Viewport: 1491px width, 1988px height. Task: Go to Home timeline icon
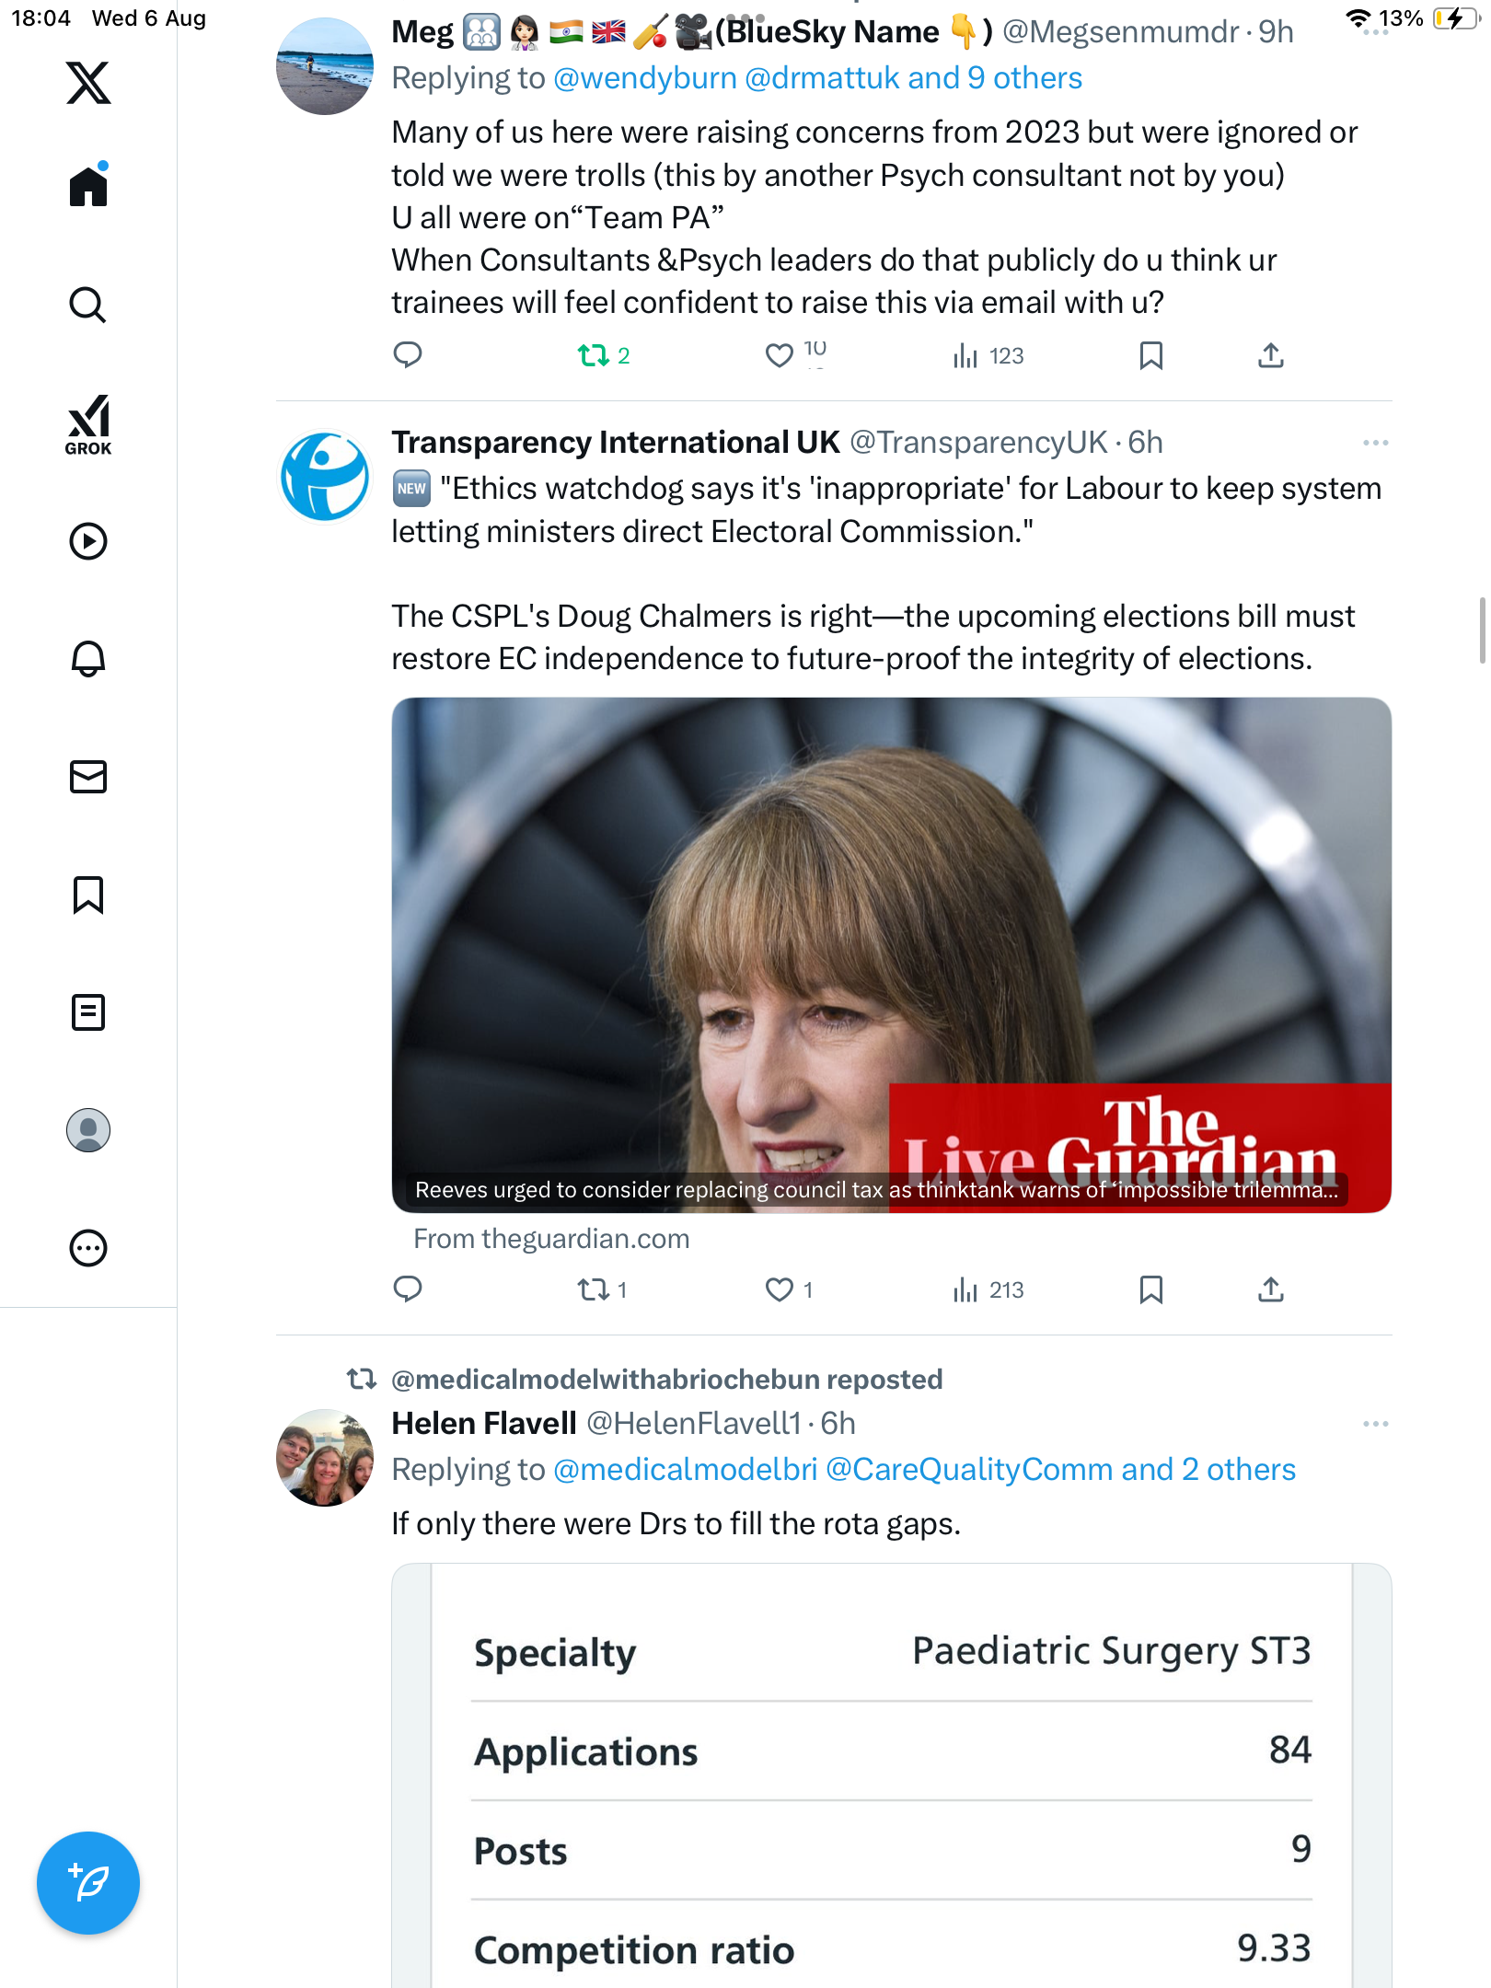[x=88, y=185]
